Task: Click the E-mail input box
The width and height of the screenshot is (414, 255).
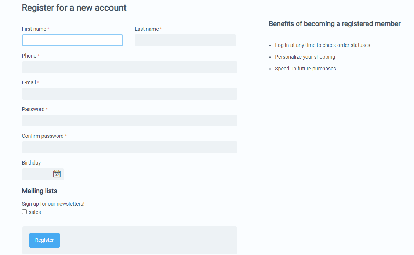Action: coord(130,94)
